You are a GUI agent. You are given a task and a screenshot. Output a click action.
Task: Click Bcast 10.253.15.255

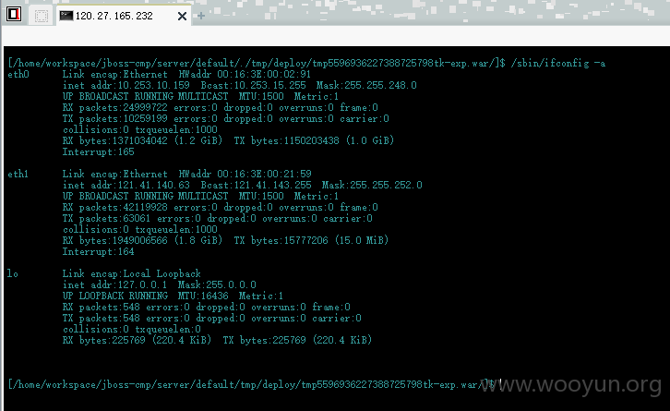pos(254,86)
